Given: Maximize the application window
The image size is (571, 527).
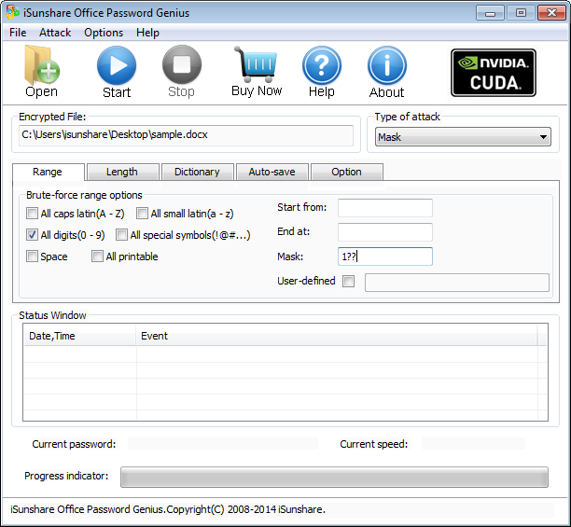Looking at the screenshot, I should 521,13.
